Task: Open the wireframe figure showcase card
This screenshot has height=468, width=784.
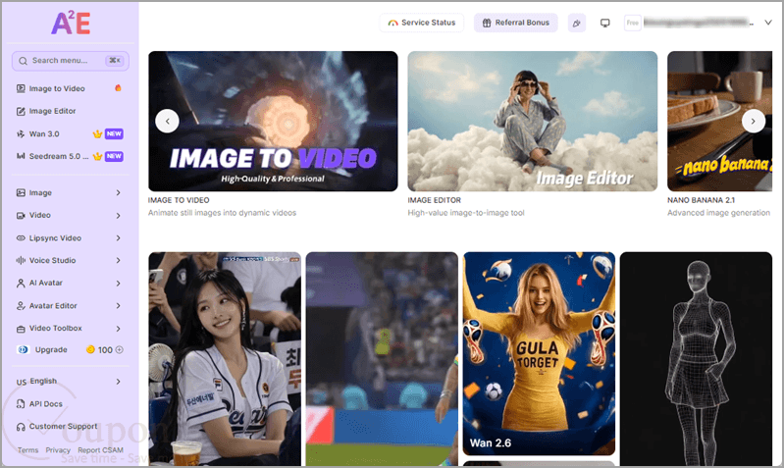Action: 696,359
